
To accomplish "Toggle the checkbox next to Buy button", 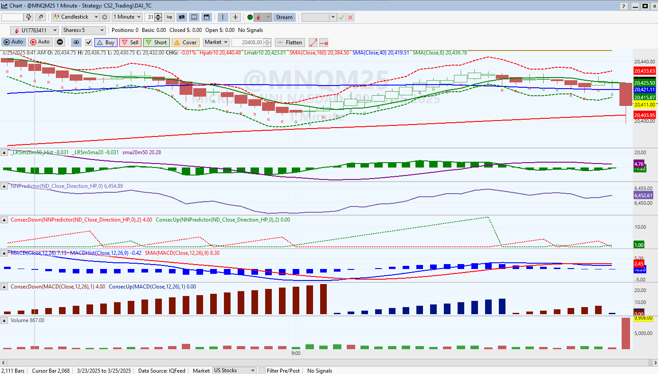I will point(89,43).
